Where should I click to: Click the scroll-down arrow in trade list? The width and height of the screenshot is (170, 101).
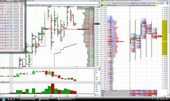click(x=23, y=49)
